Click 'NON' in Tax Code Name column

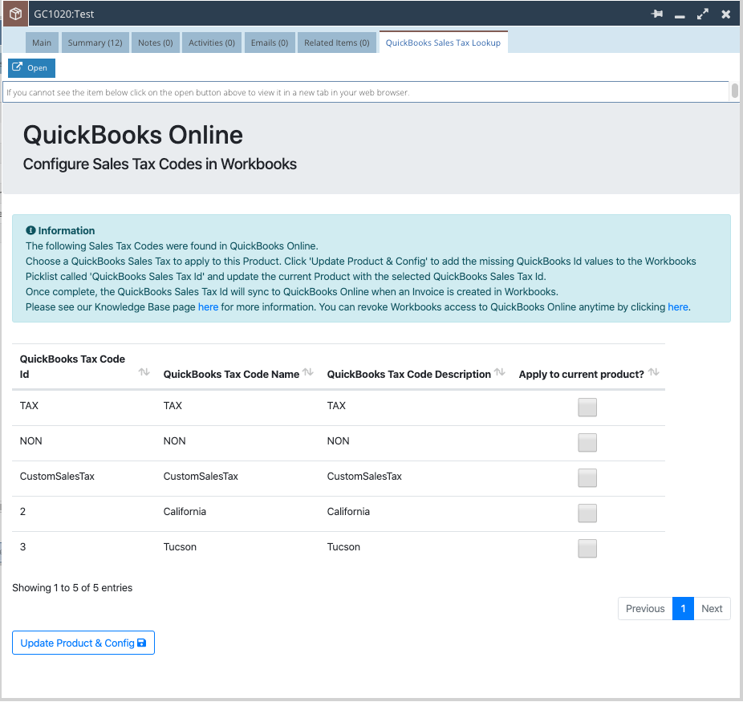click(x=174, y=441)
